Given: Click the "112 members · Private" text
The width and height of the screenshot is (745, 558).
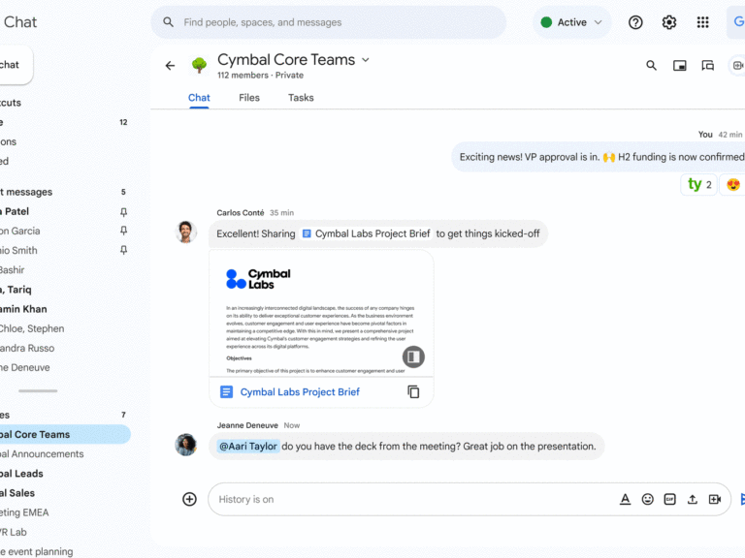Looking at the screenshot, I should [x=260, y=75].
